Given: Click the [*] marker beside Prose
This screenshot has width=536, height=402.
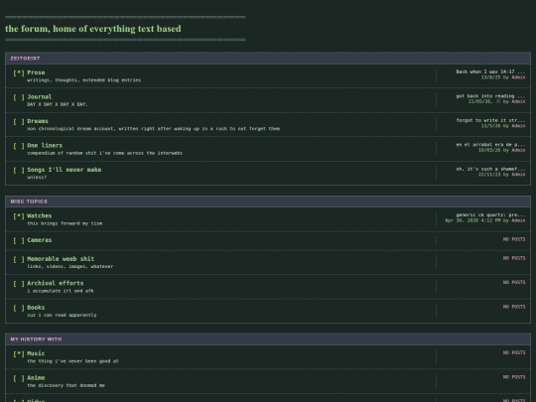Looking at the screenshot, I should point(19,72).
